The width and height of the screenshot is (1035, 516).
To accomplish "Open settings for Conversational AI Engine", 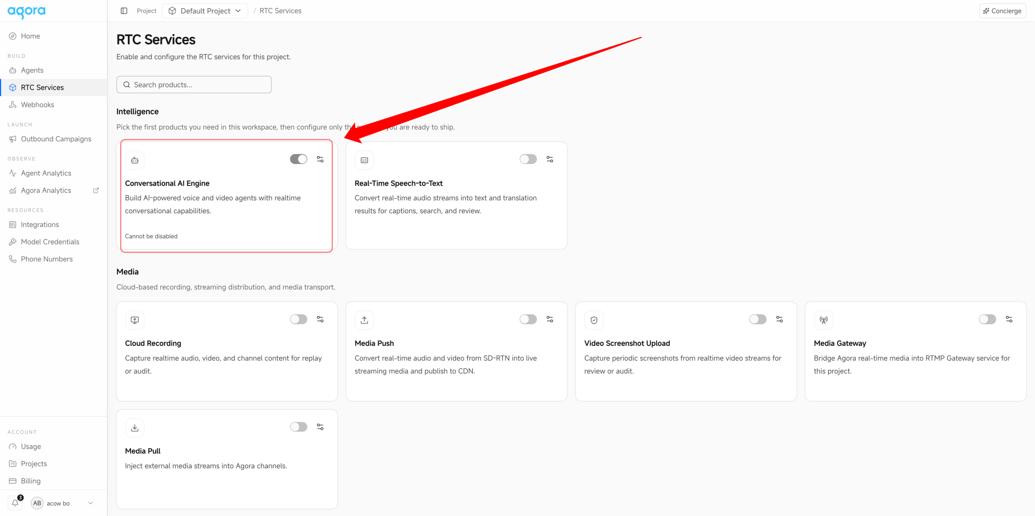I will [x=320, y=159].
